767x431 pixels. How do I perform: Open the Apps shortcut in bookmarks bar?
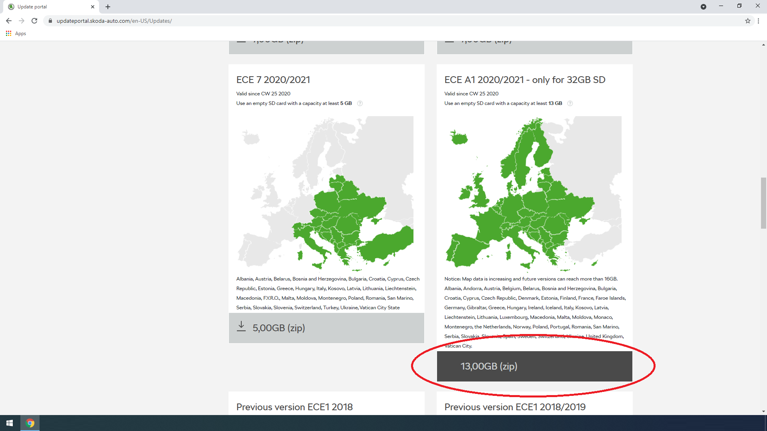[16, 34]
